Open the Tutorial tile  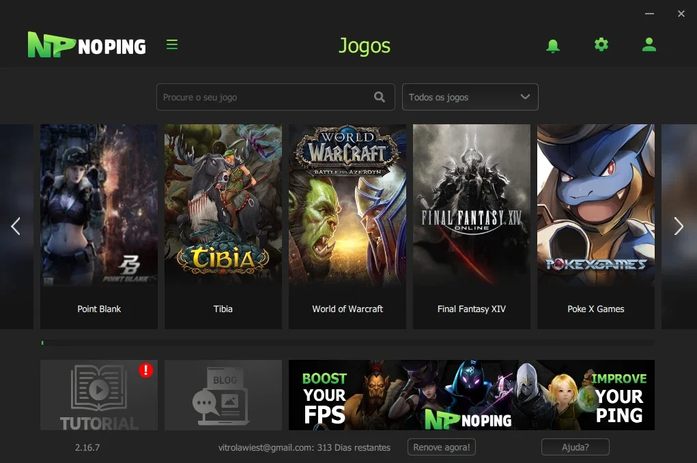[99, 395]
